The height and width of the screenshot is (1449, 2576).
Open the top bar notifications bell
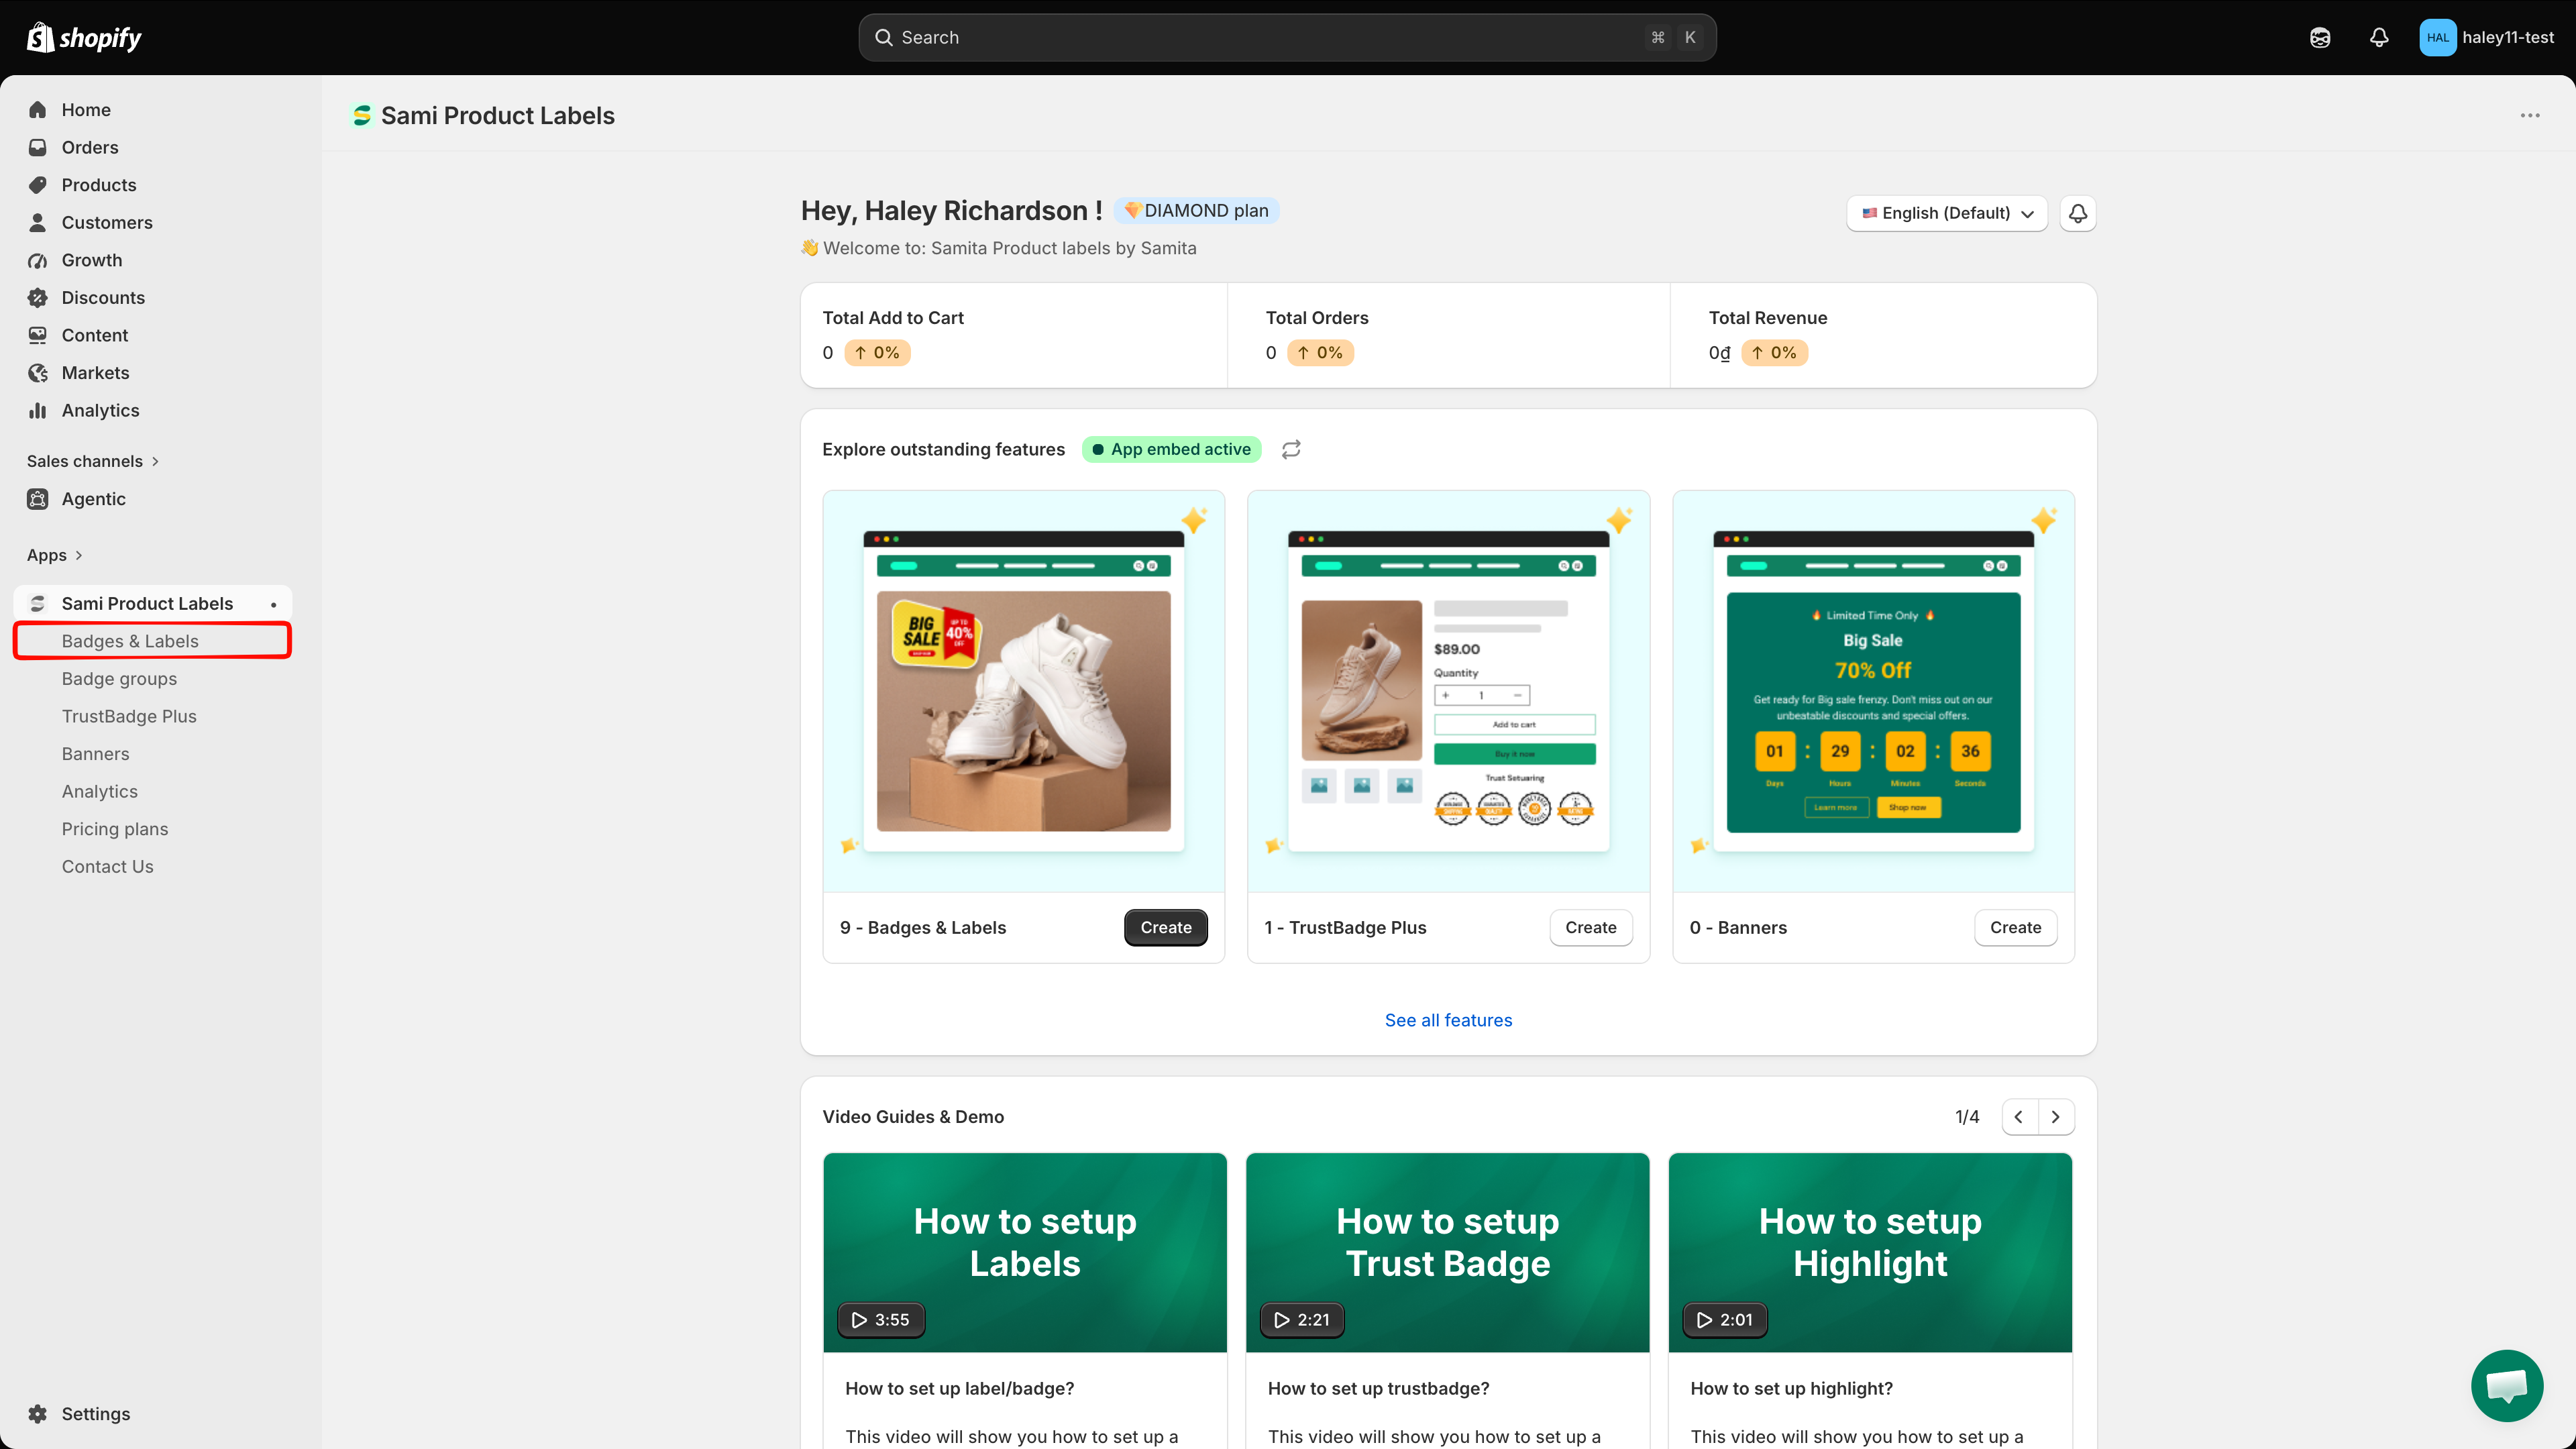[2379, 37]
